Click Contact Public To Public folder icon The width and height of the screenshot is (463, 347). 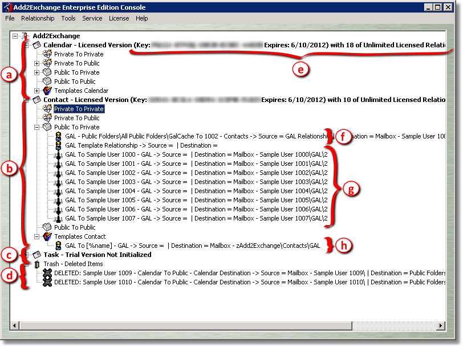tap(47, 227)
